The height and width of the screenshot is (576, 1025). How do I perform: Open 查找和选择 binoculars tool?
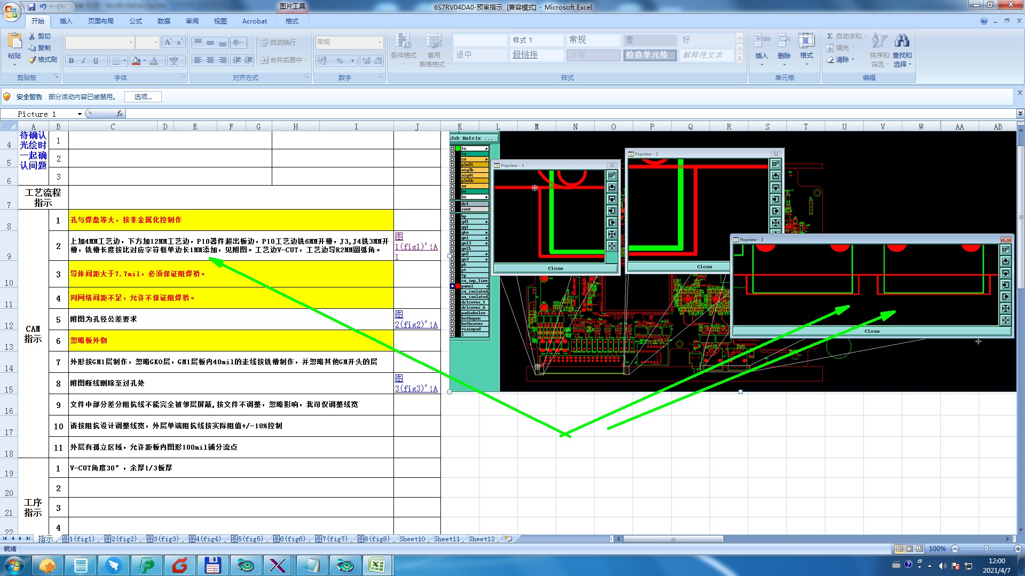point(902,49)
